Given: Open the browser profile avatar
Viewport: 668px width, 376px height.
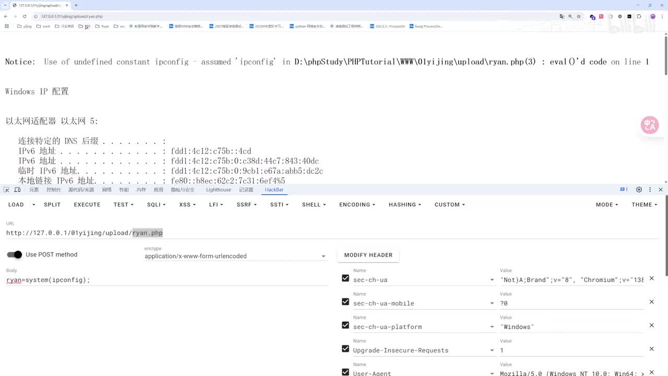Looking at the screenshot, I should [x=652, y=16].
